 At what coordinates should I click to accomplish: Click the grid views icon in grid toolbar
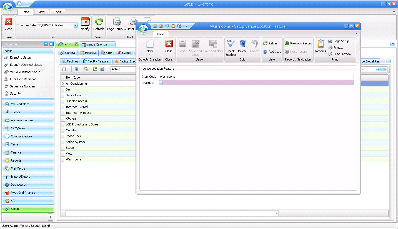coord(86,69)
